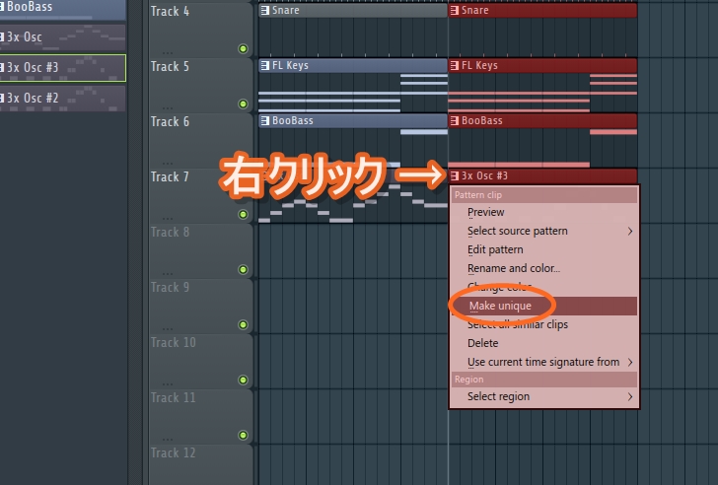Click the red BooBass clip's corner icon
The height and width of the screenshot is (485, 718).
(455, 121)
